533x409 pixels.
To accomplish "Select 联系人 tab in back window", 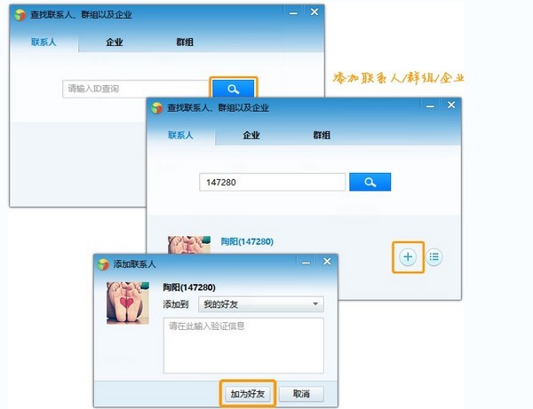I will pos(44,42).
